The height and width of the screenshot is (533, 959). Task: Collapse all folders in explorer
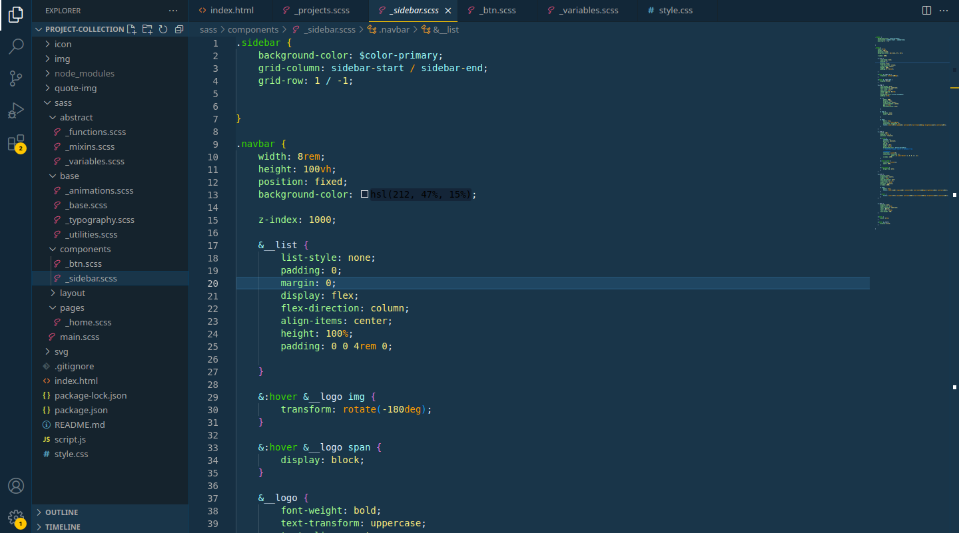pyautogui.click(x=179, y=29)
